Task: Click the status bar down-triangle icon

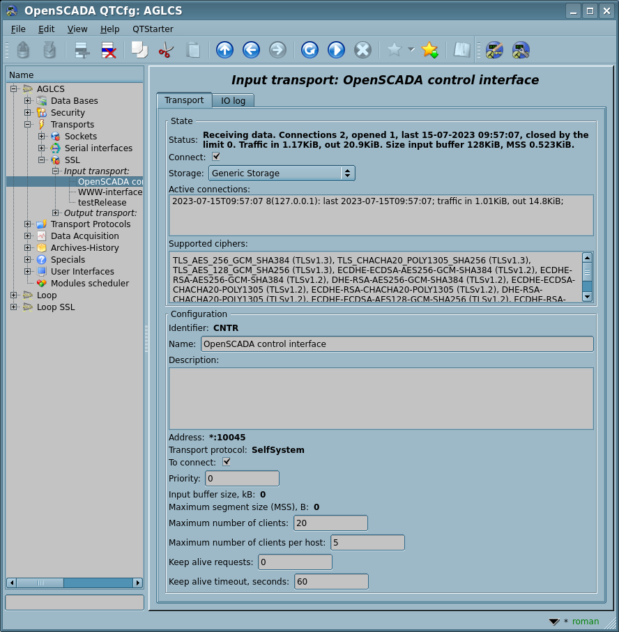Action: click(554, 622)
